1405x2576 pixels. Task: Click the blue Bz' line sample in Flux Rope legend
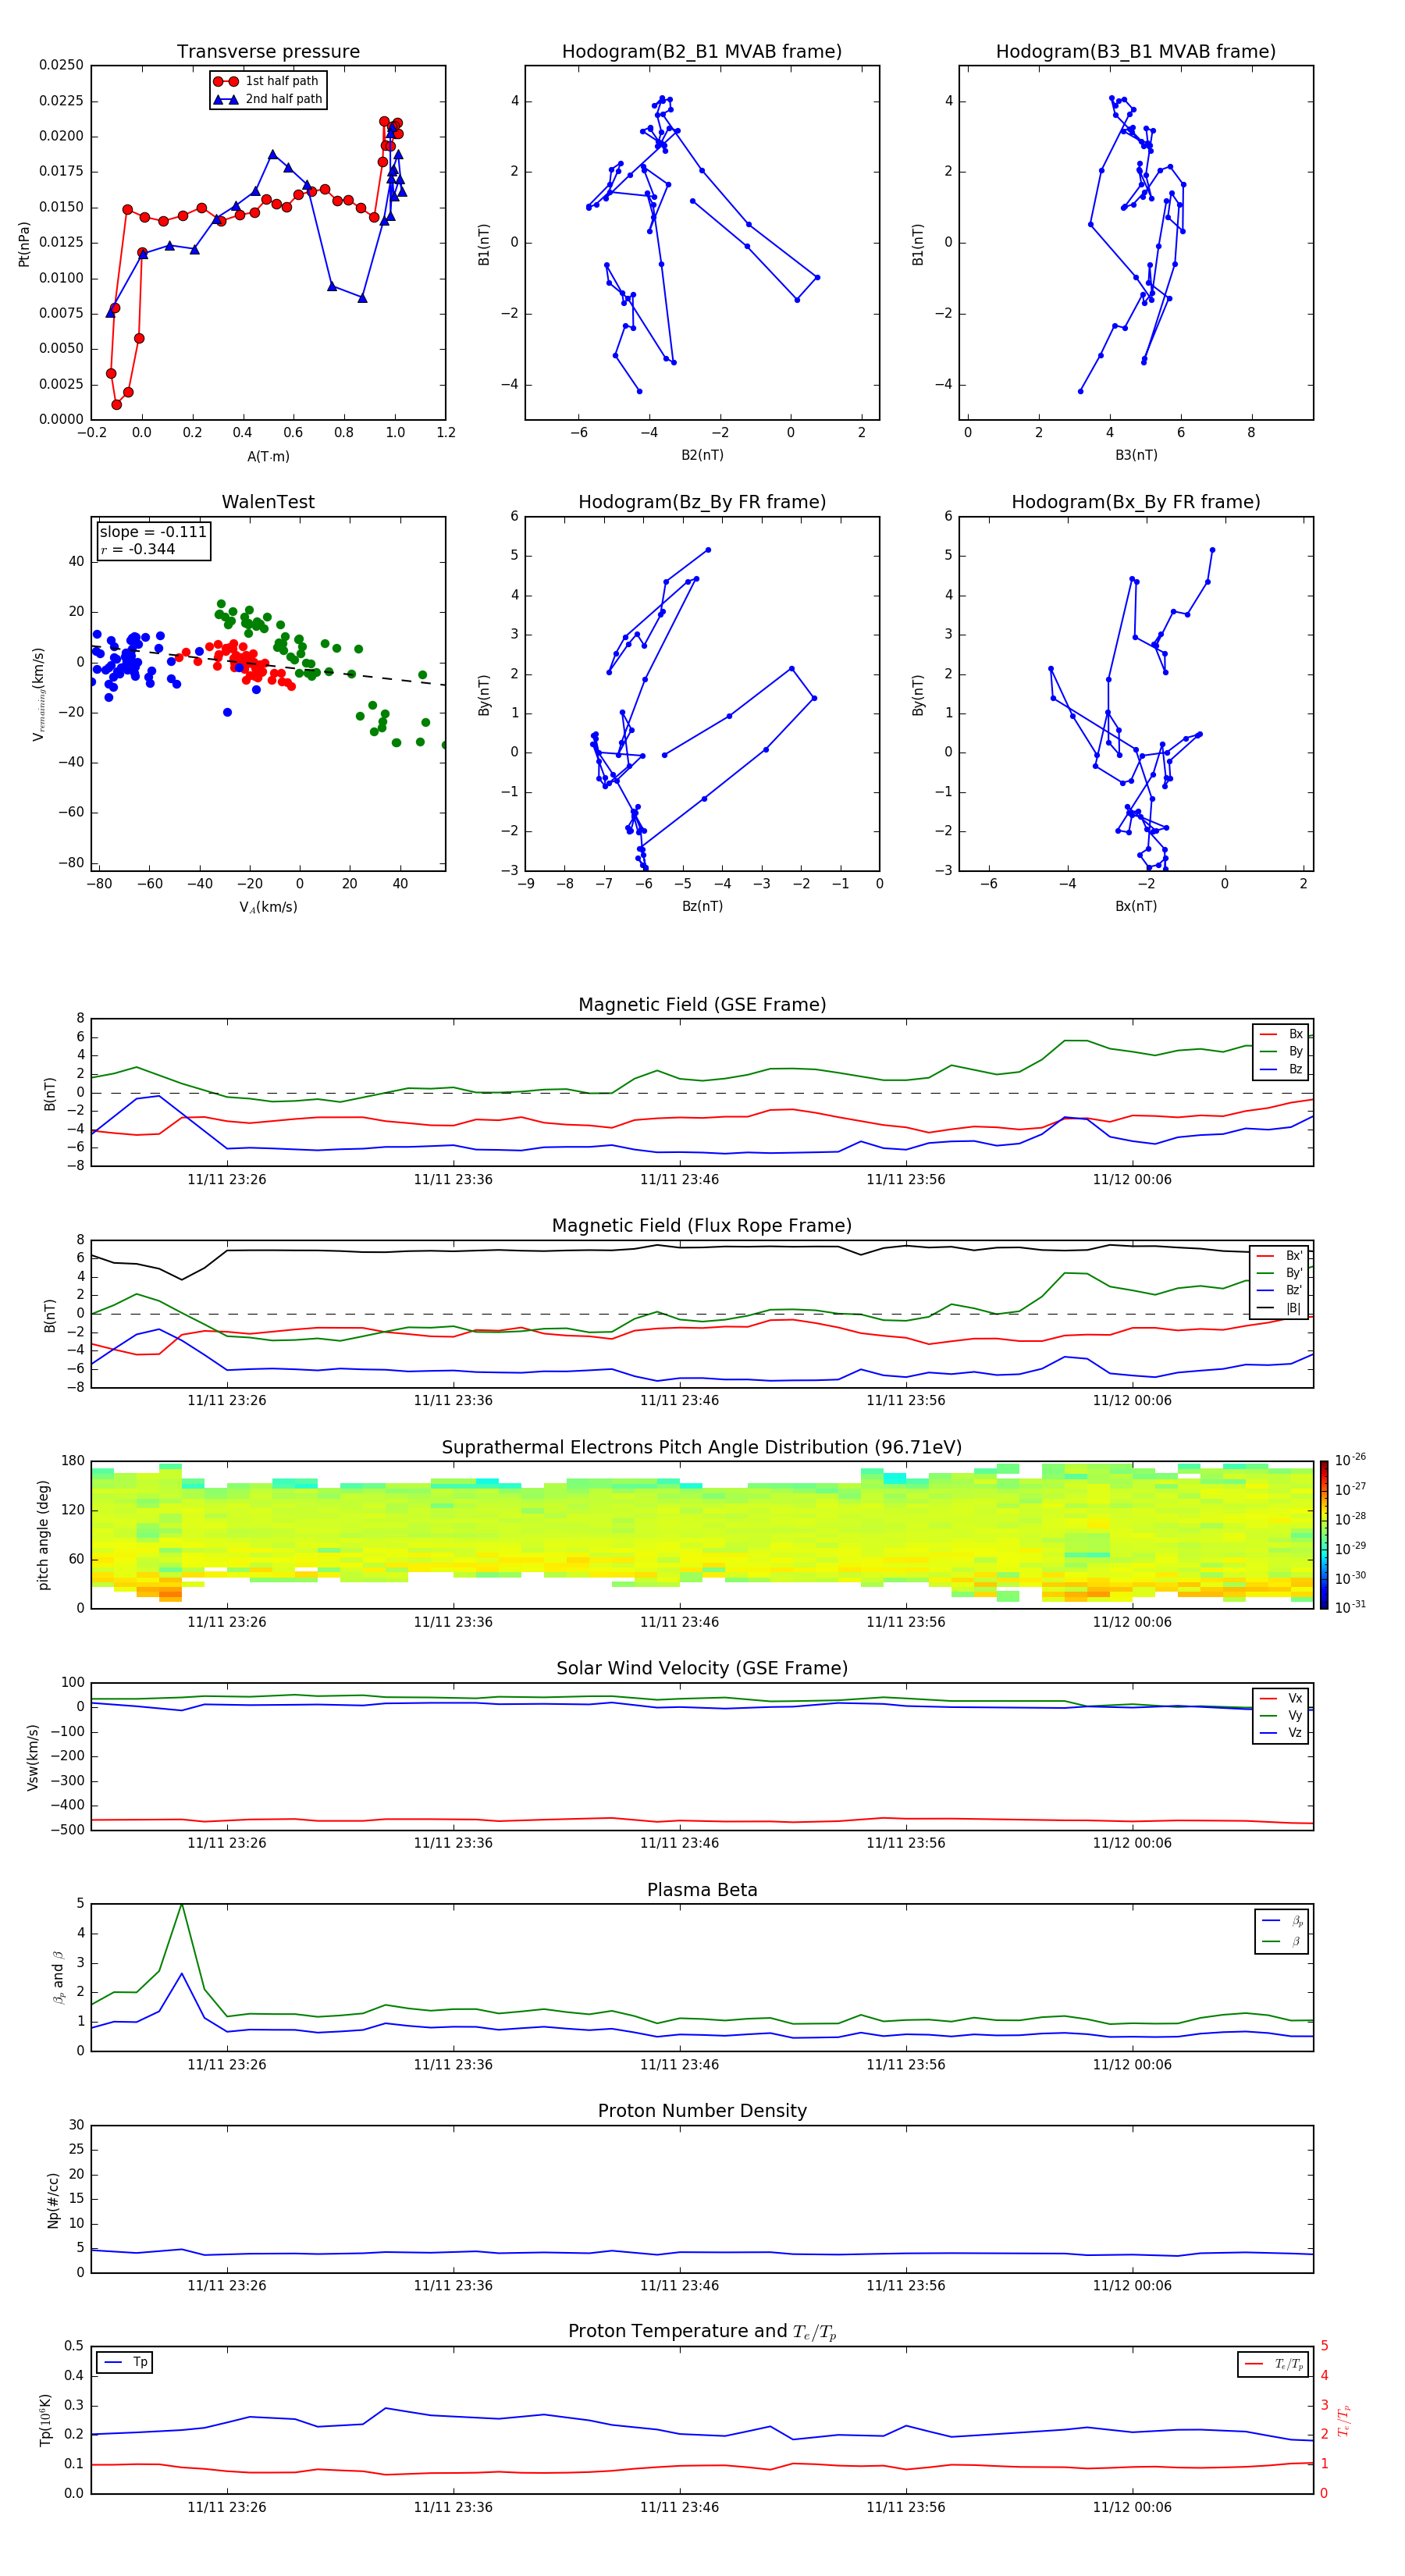(x=1265, y=1290)
